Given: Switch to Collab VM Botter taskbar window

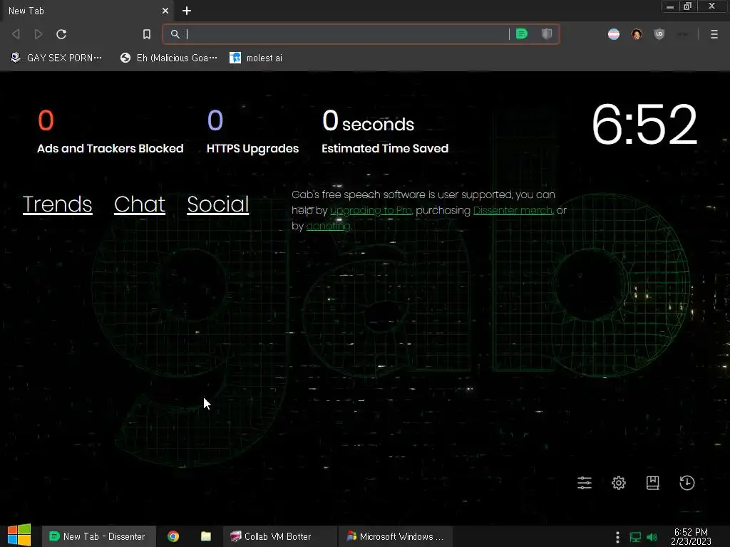Looking at the screenshot, I should coord(278,536).
